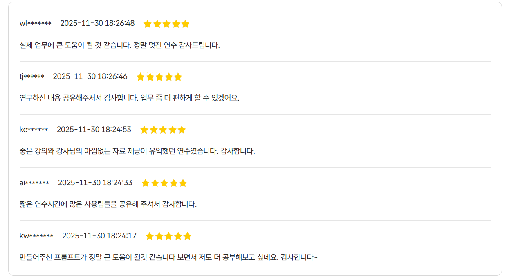Click the review text starting with '실제 업무에'
The height and width of the screenshot is (276, 505).
pos(120,45)
